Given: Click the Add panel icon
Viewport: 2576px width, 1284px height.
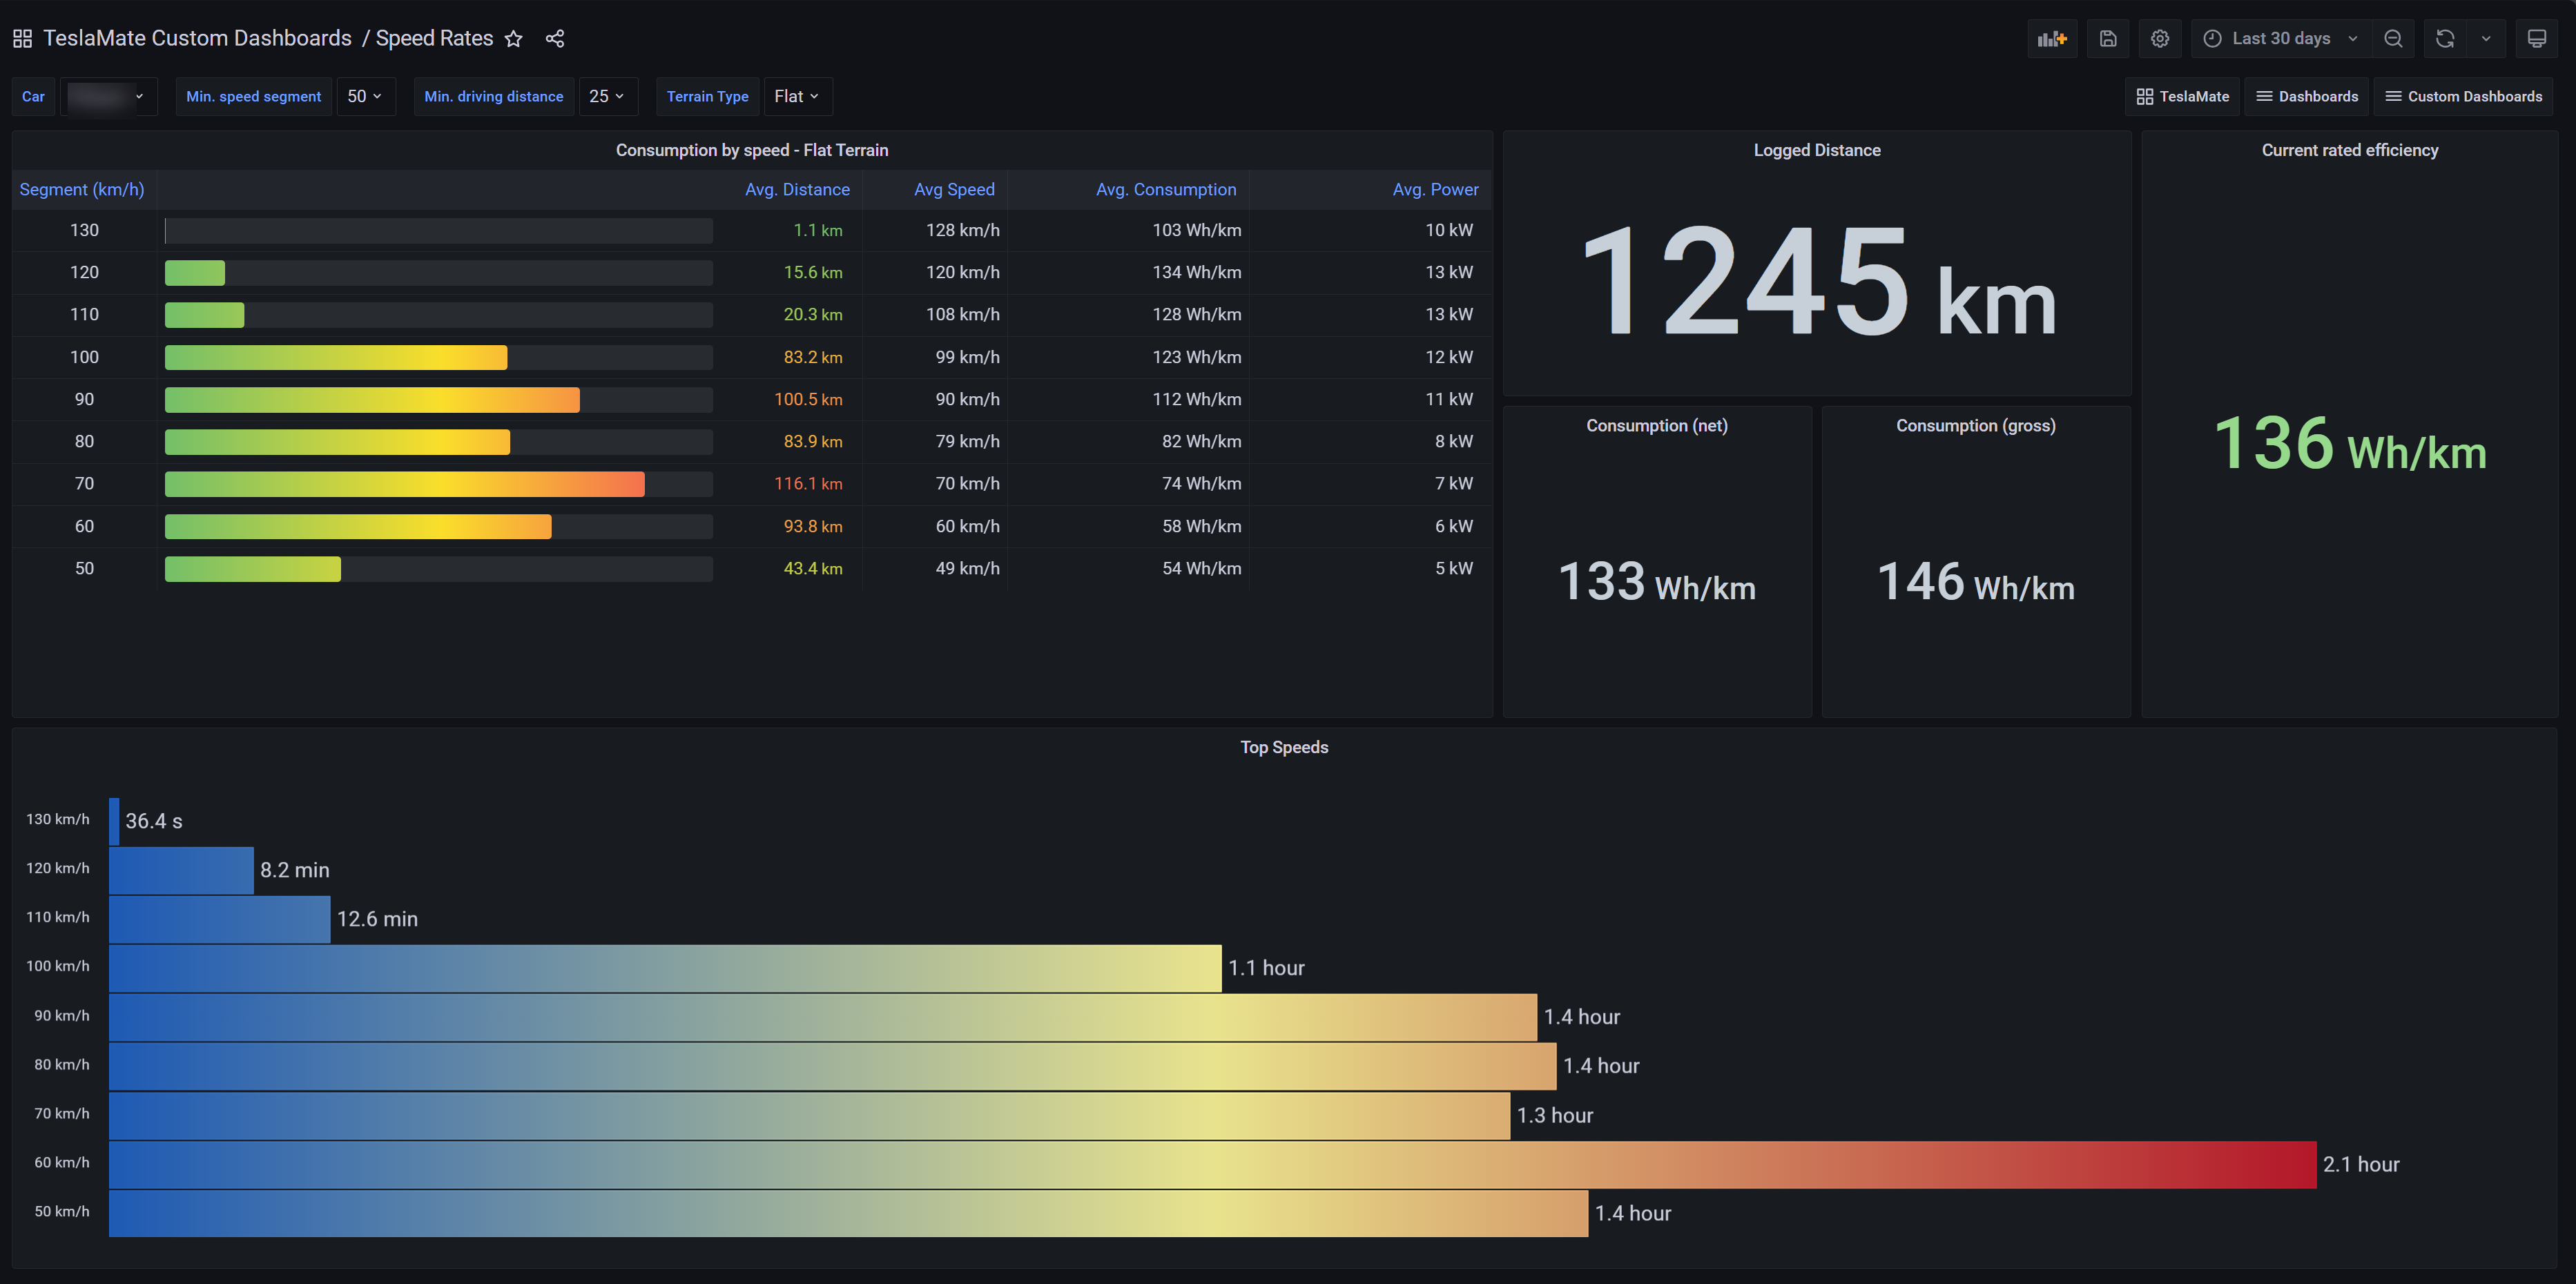Looking at the screenshot, I should point(2051,39).
